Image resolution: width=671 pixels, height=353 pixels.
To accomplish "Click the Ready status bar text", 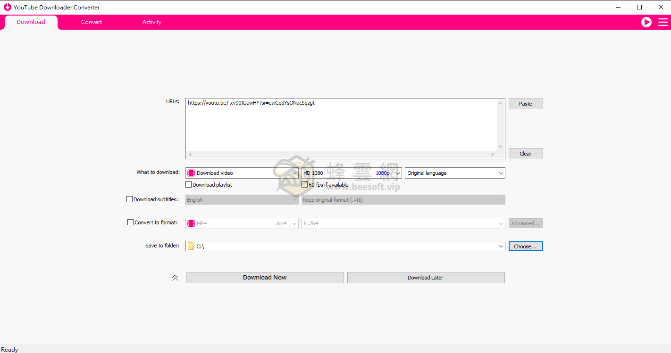I will tap(9, 349).
